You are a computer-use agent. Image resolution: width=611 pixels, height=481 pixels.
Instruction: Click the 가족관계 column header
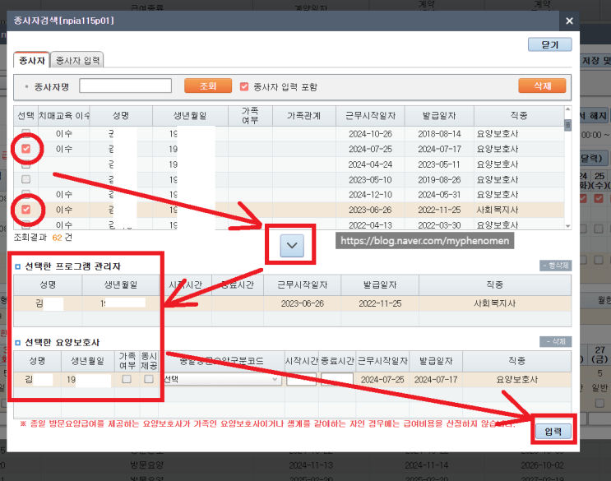[x=304, y=116]
